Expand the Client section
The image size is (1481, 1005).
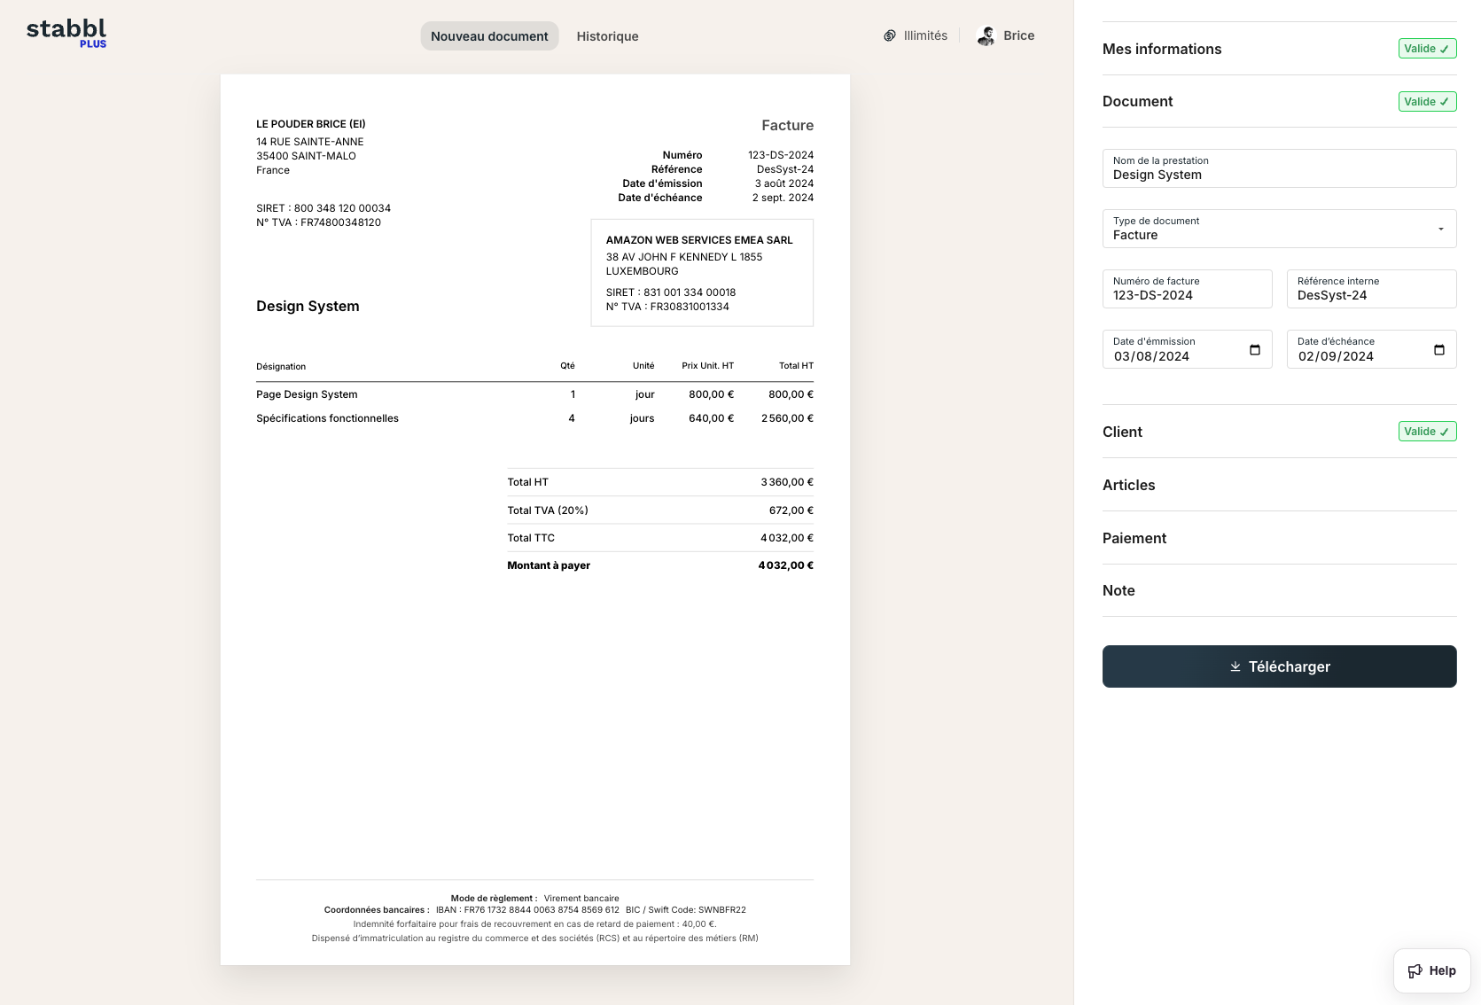1279,432
